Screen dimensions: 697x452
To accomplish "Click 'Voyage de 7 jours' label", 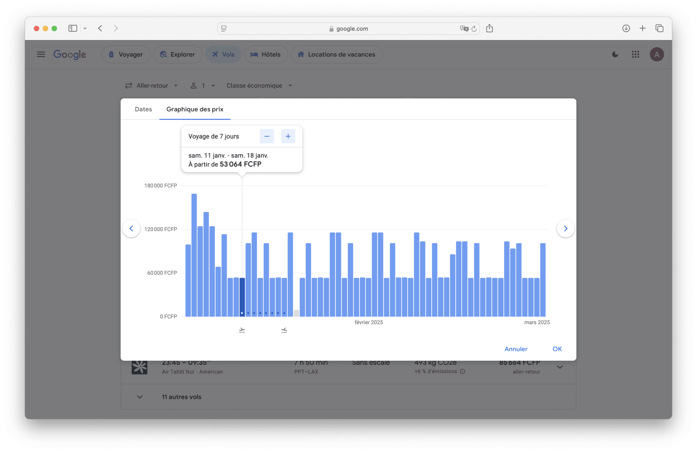I will 214,137.
